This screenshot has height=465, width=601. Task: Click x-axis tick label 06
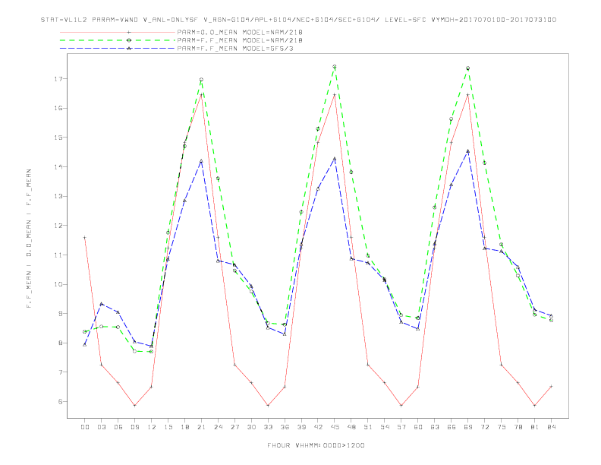118,427
